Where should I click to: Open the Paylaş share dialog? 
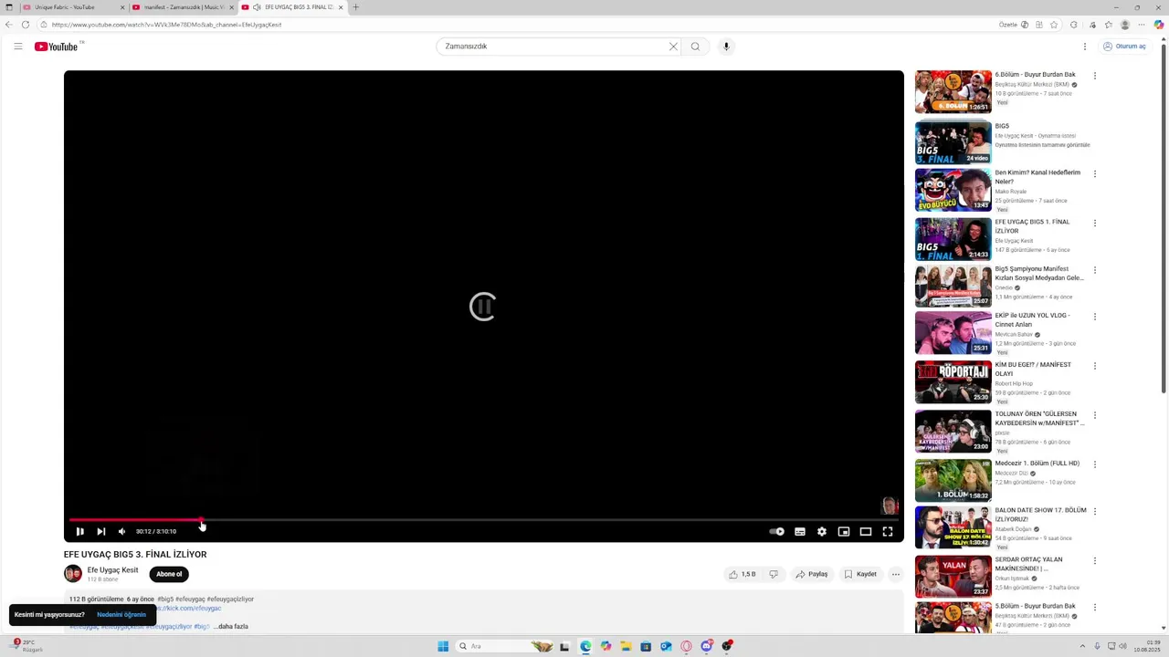[811, 574]
